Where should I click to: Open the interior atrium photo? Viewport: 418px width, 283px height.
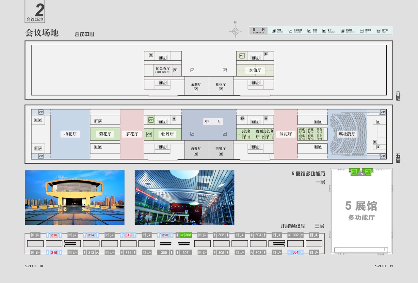point(185,198)
